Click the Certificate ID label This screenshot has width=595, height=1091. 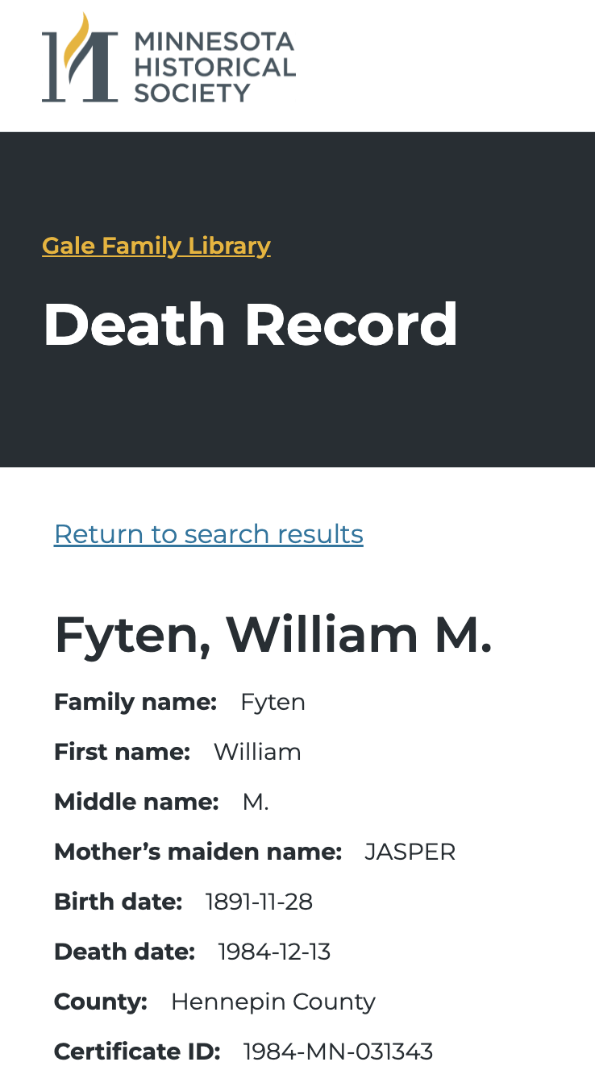[x=137, y=1052]
